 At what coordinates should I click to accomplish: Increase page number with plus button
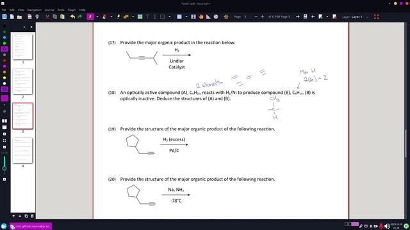(262, 17)
